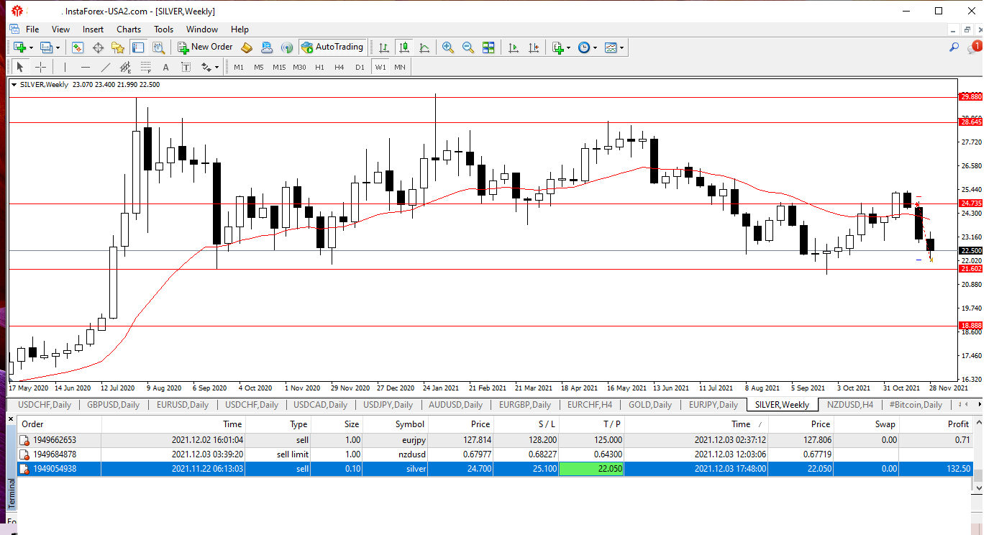Switch to the NZDUSD,H4 chart tab

click(850, 405)
